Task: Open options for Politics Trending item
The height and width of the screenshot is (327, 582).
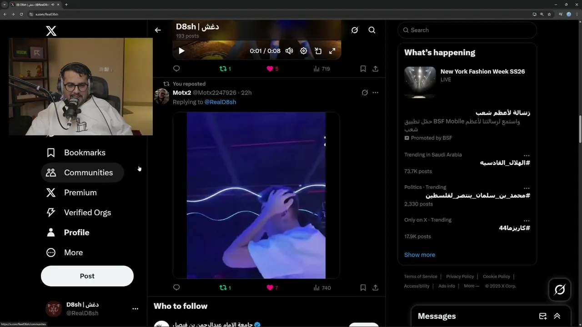Action: point(527,188)
